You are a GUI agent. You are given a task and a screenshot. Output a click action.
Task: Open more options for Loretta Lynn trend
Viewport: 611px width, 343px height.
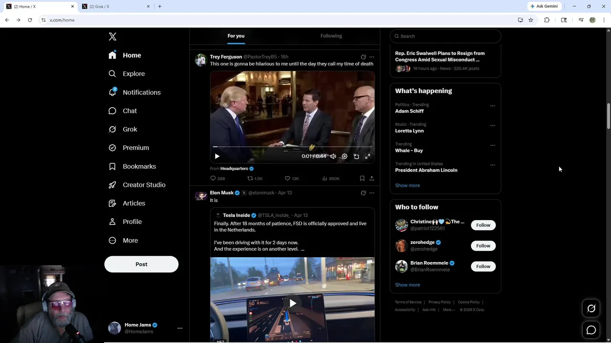tap(493, 126)
